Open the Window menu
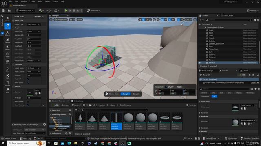 24,2
